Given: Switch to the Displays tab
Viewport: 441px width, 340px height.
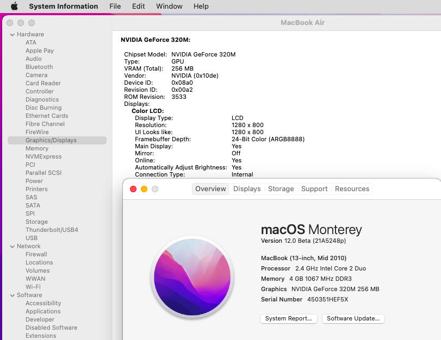Looking at the screenshot, I should (x=247, y=189).
